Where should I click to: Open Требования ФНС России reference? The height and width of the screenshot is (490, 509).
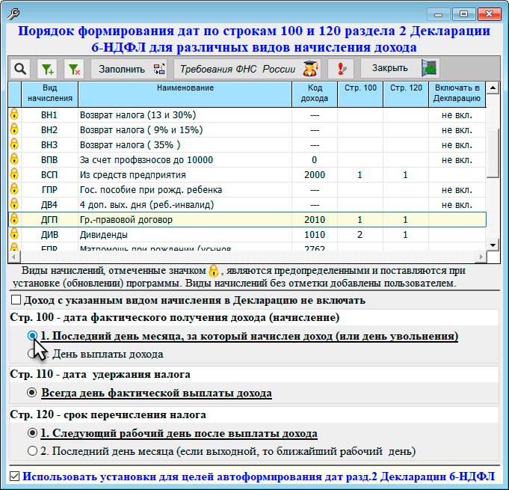[247, 69]
